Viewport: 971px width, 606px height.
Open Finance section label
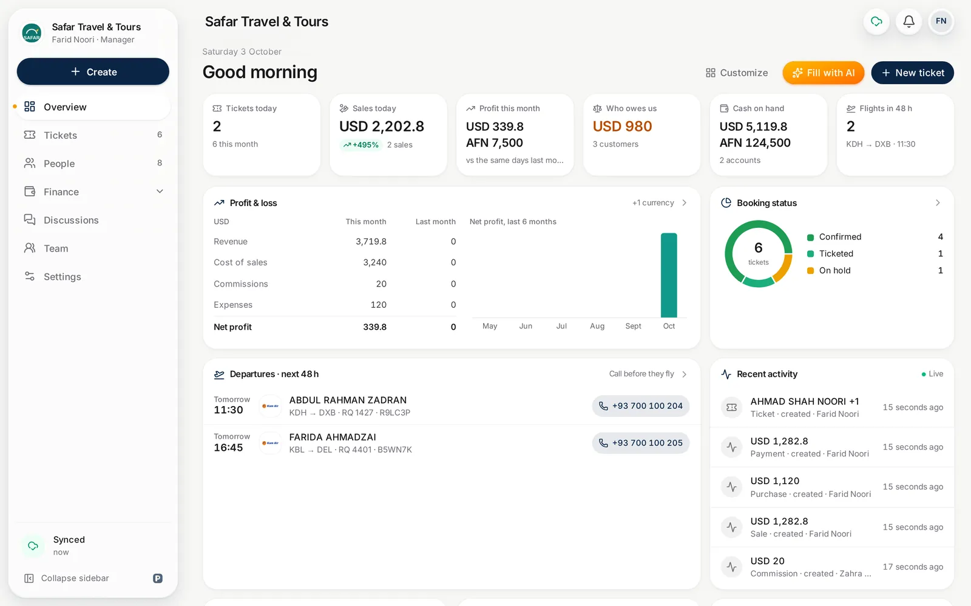[x=61, y=191]
